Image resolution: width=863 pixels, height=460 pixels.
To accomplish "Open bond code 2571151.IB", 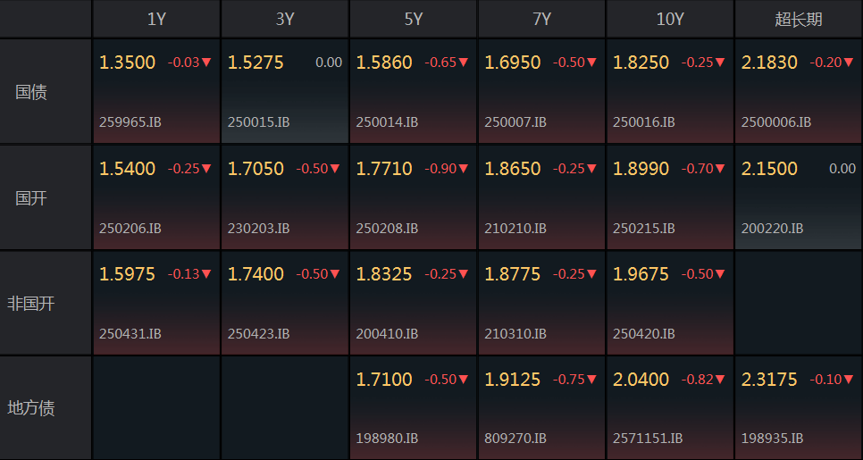I will pos(648,439).
